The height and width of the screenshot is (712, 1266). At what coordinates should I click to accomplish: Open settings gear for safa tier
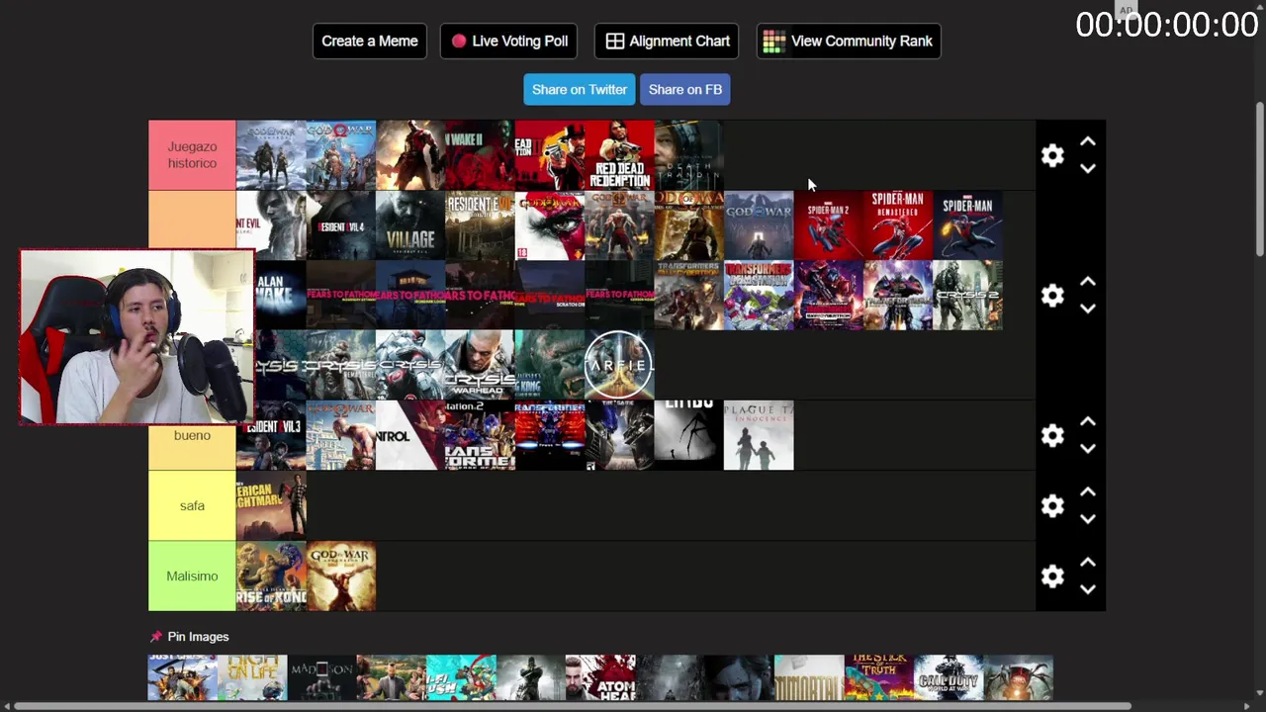(1052, 506)
